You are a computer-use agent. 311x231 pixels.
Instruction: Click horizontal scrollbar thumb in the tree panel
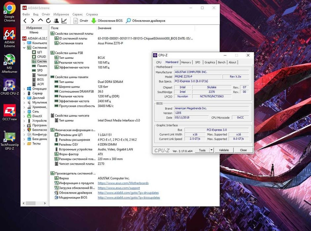(x=31, y=203)
